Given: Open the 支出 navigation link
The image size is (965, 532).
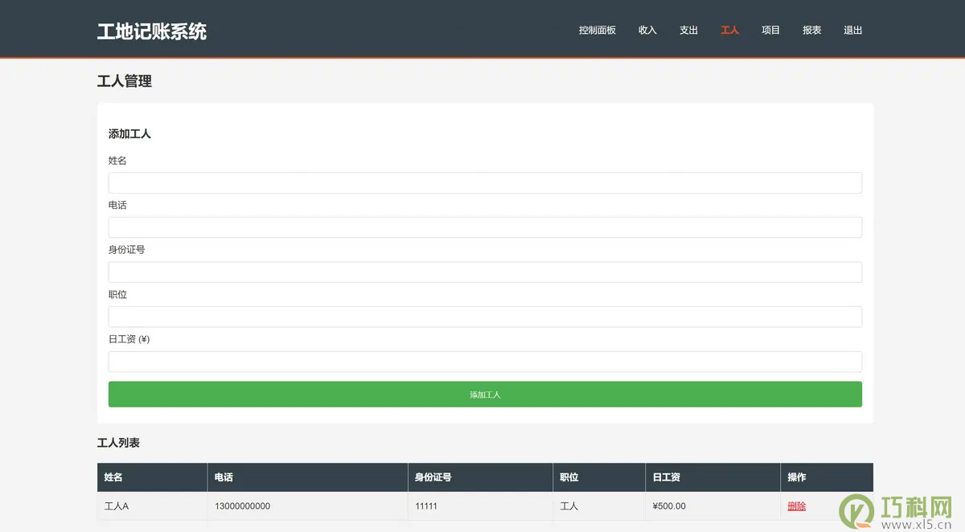Looking at the screenshot, I should click(x=688, y=30).
